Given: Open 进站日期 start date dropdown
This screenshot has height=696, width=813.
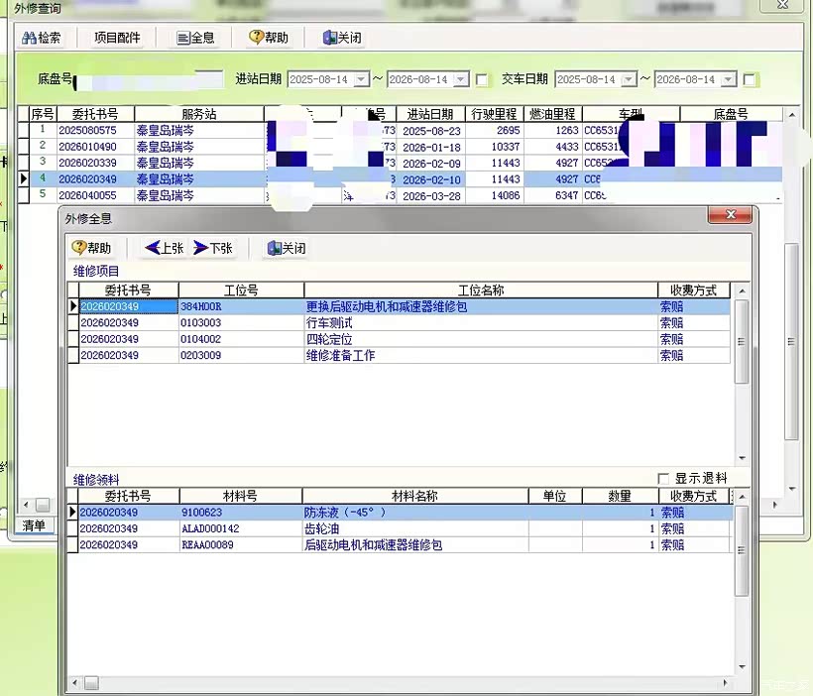Looking at the screenshot, I should pyautogui.click(x=362, y=79).
